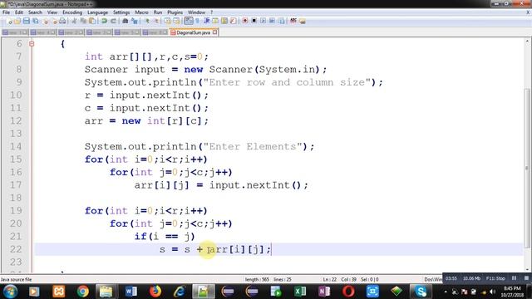The image size is (532, 299).
Task: Open the Macro menu
Action: click(141, 12)
